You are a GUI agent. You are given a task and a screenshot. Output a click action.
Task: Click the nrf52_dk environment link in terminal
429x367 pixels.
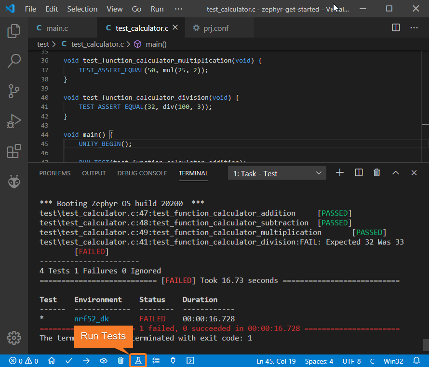pyautogui.click(x=92, y=318)
